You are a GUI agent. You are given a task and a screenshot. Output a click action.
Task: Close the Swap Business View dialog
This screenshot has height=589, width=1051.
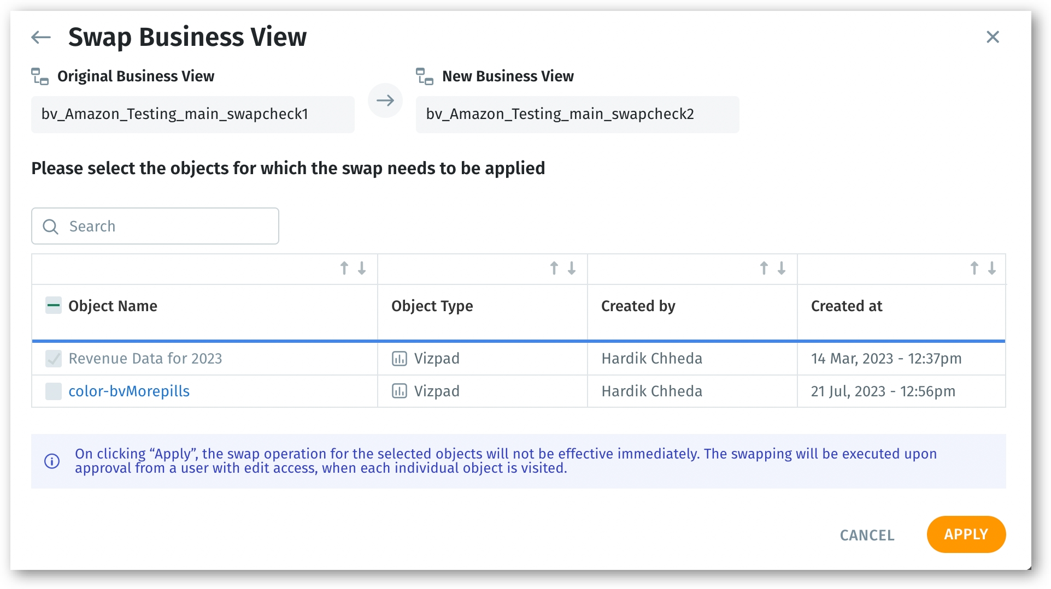click(993, 37)
